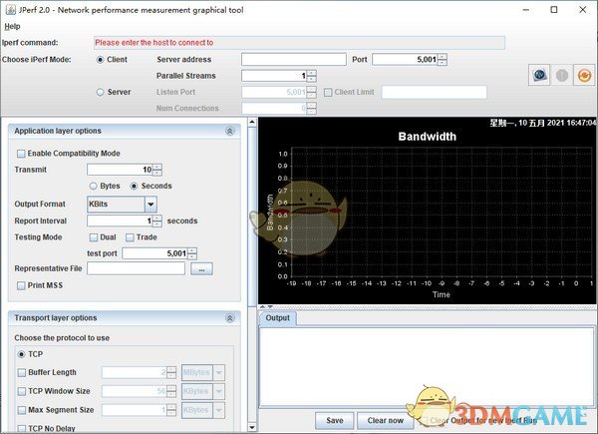598x434 pixels.
Task: Click the Report Interval value field
Action: 120,220
